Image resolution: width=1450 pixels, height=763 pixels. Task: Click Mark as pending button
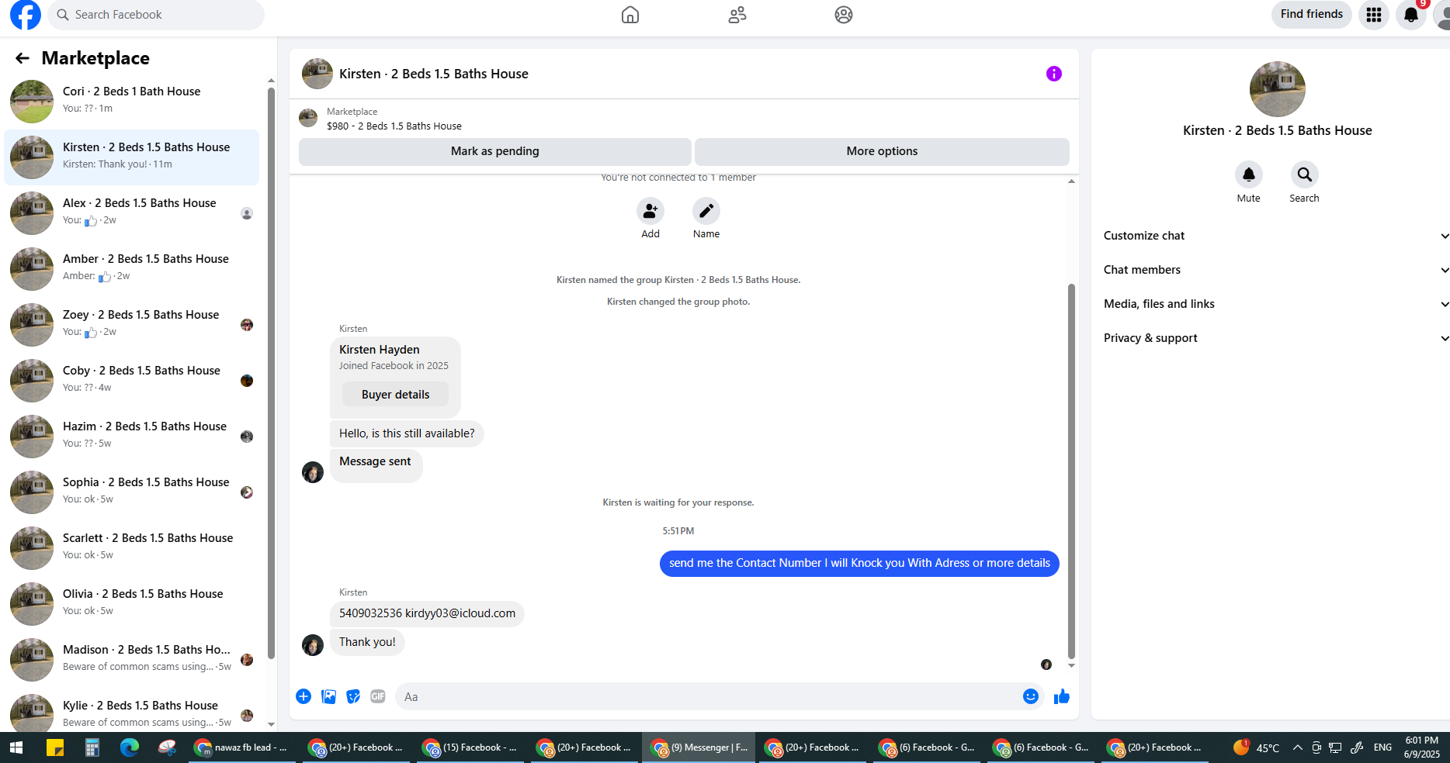(495, 151)
